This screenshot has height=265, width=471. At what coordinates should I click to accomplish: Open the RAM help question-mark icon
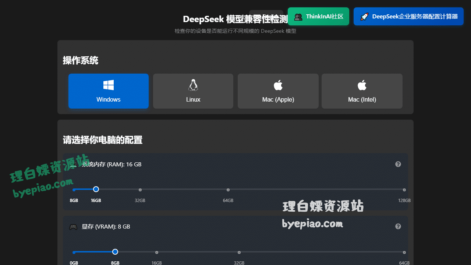click(x=398, y=164)
